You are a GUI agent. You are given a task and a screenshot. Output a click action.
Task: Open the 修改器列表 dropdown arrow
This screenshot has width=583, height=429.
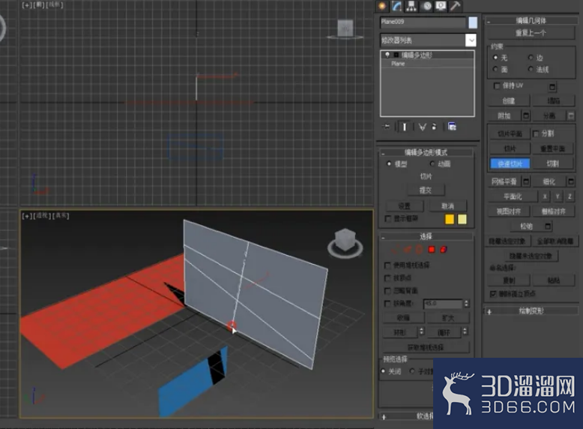click(x=471, y=40)
